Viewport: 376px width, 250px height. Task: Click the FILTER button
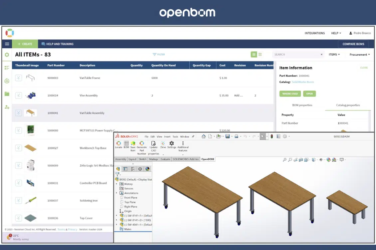pyautogui.click(x=159, y=54)
